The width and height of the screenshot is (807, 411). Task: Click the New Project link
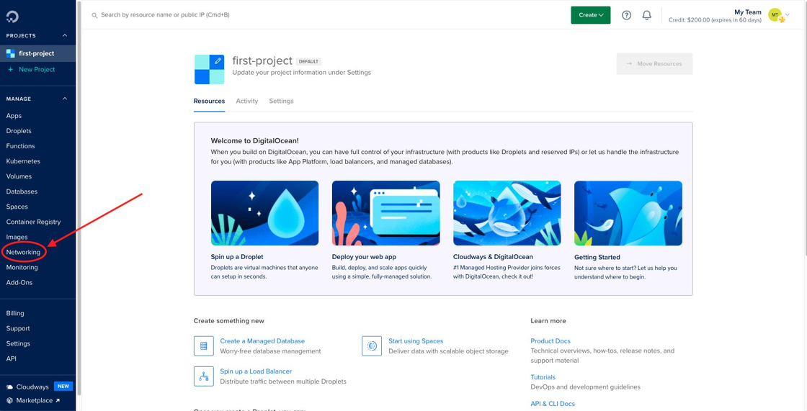tap(37, 69)
